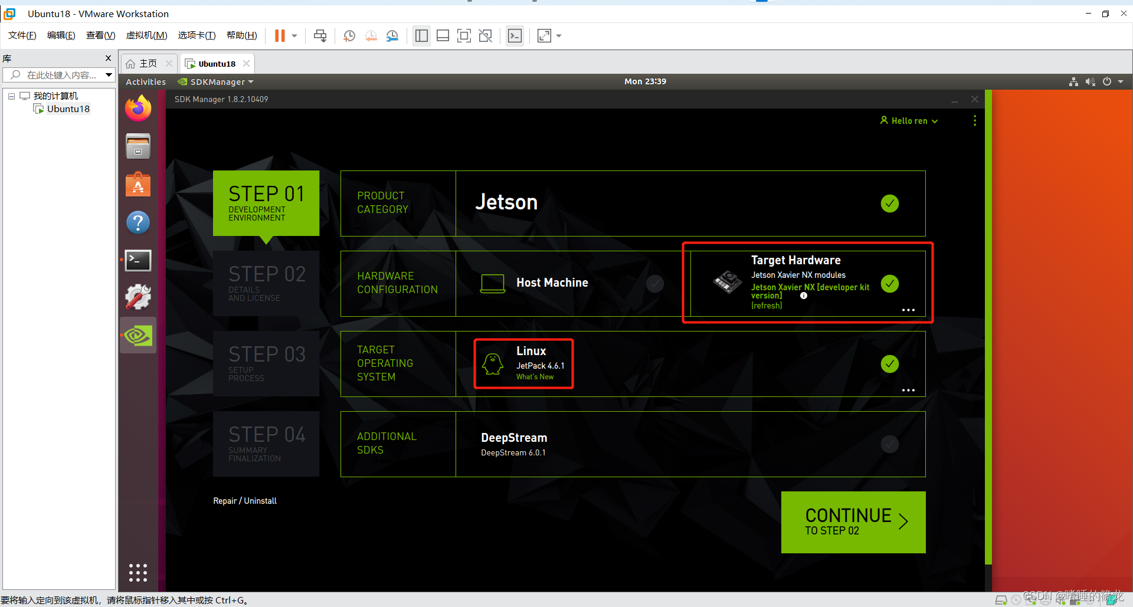
Task: Open Ubuntu power menu icon
Action: (1107, 82)
